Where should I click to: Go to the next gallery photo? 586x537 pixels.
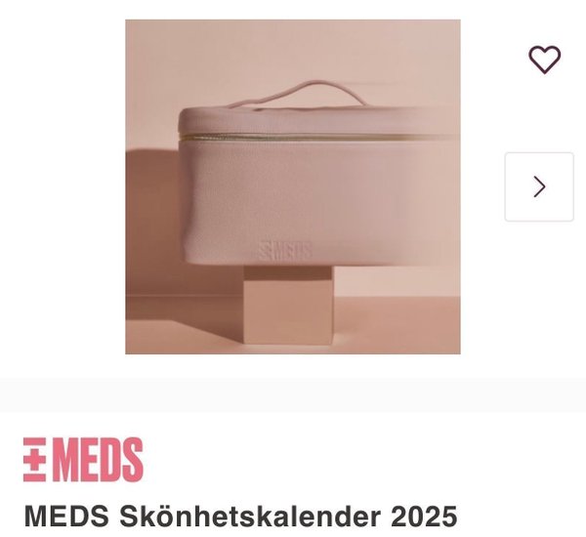539,186
